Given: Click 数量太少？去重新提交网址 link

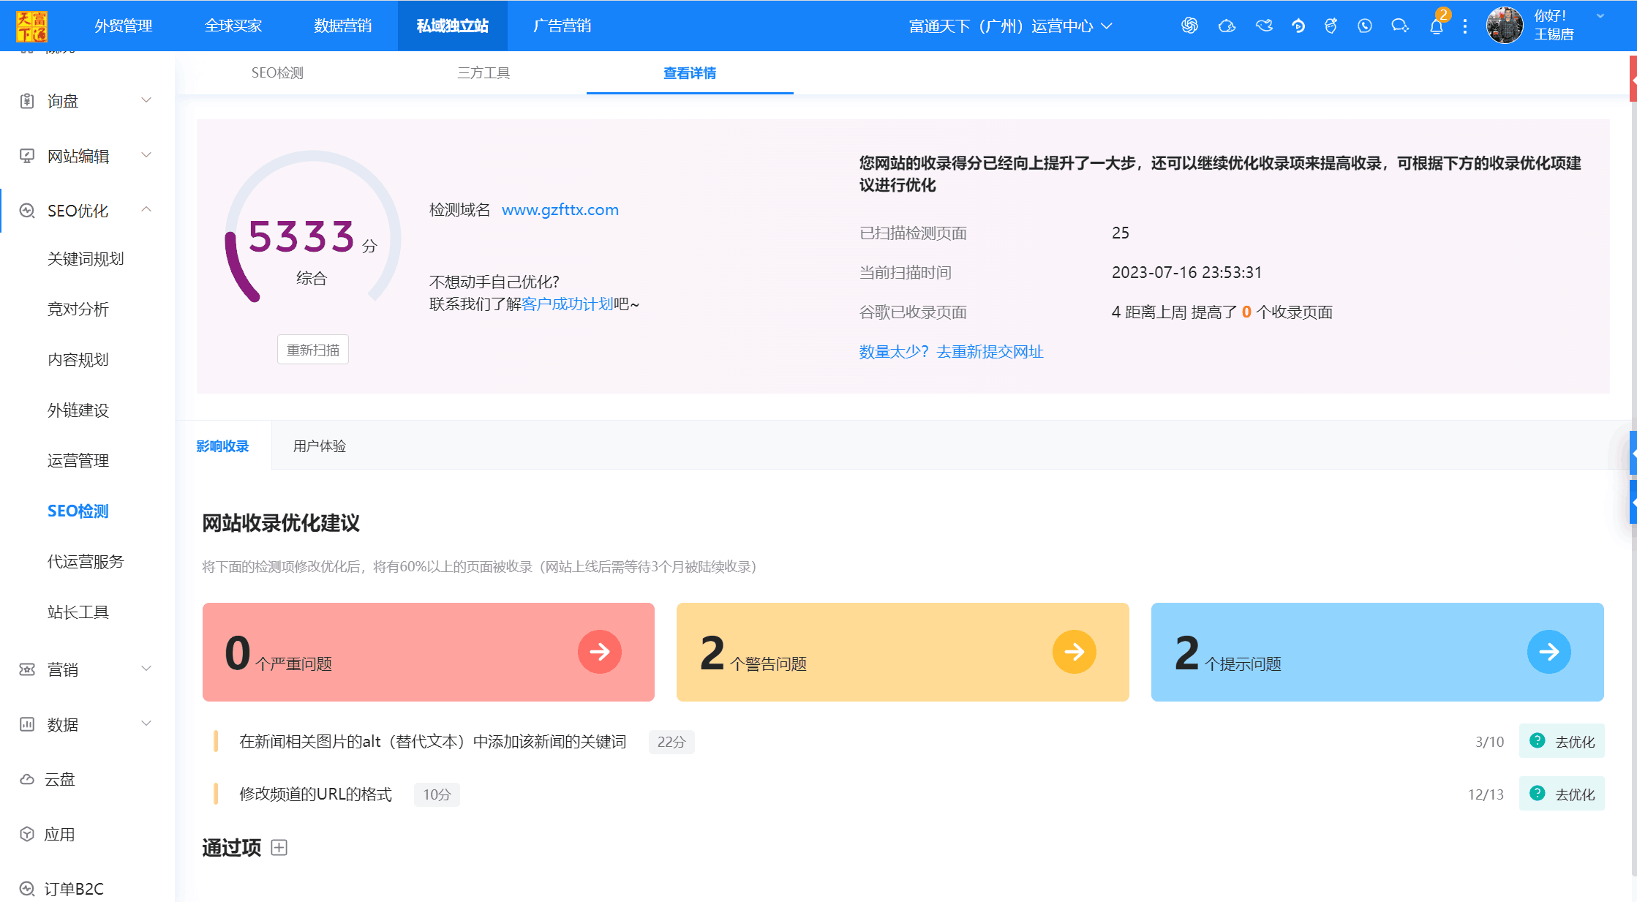Looking at the screenshot, I should 951,352.
